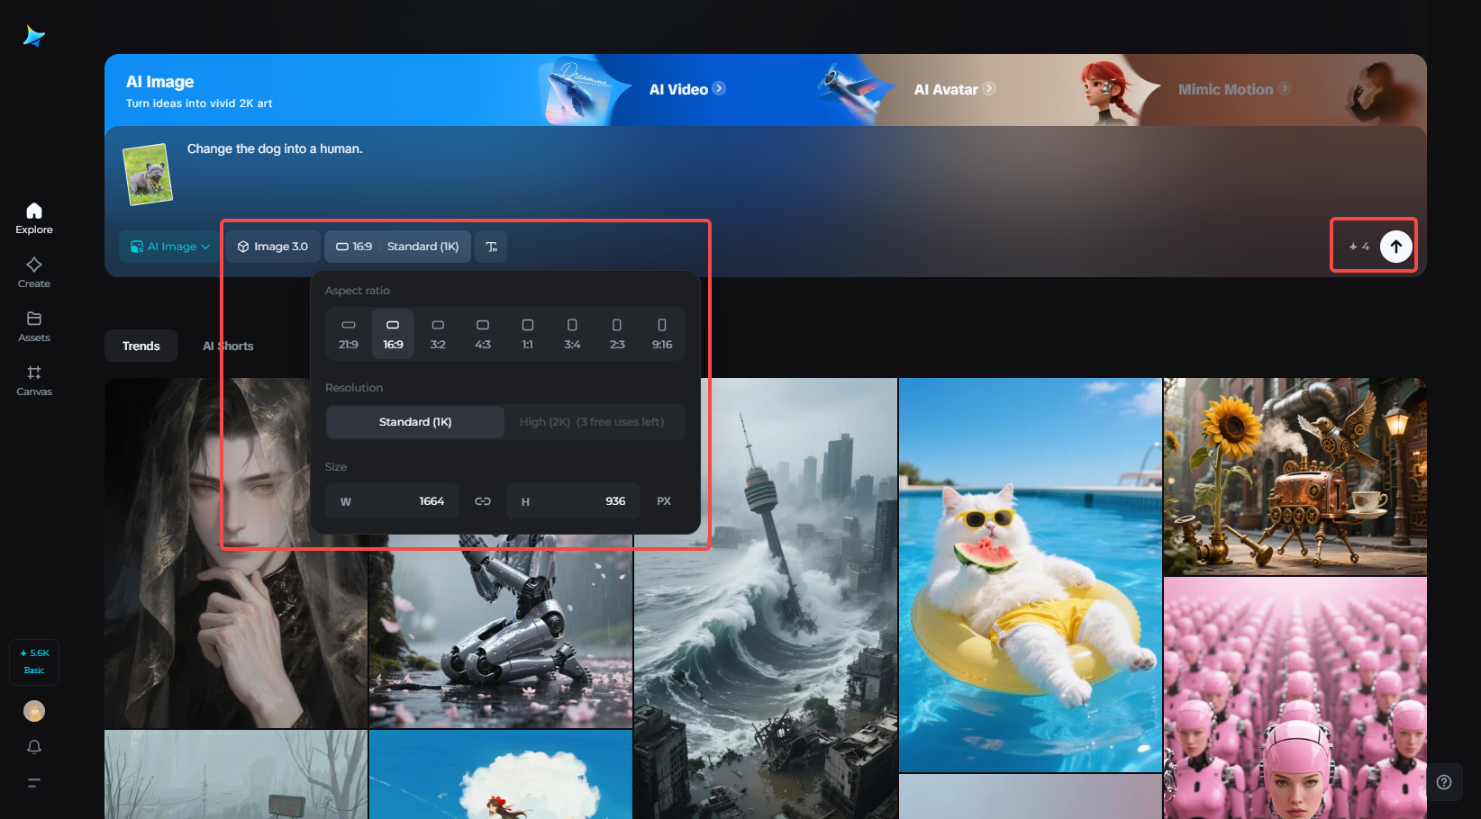Select the 4:3 aspect ratio
The width and height of the screenshot is (1481, 819).
483,334
